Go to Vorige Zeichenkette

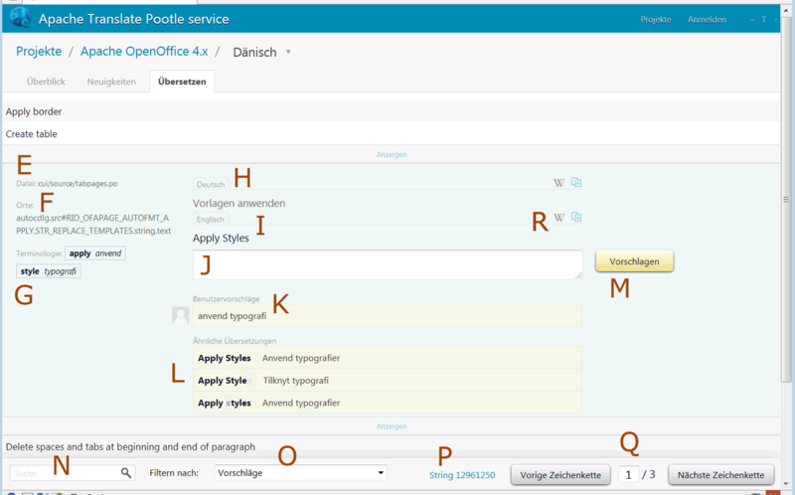560,475
